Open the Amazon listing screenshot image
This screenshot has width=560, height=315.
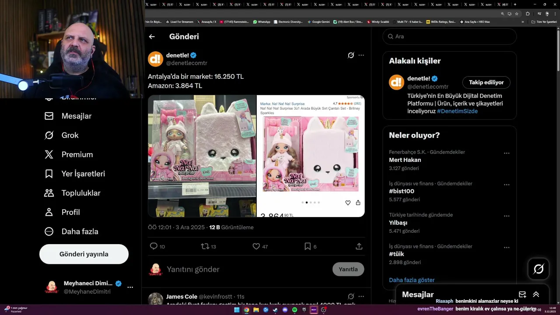pos(311,156)
